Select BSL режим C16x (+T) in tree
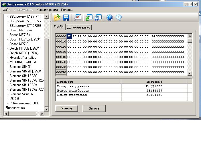 click(x=25, y=17)
